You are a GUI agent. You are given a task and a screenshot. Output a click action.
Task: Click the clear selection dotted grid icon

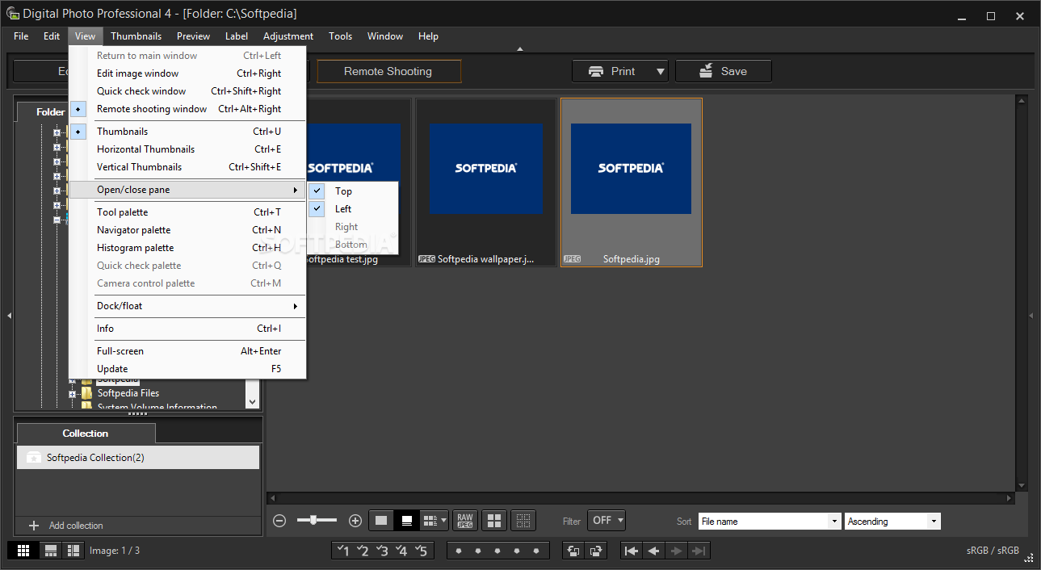pyautogui.click(x=523, y=521)
